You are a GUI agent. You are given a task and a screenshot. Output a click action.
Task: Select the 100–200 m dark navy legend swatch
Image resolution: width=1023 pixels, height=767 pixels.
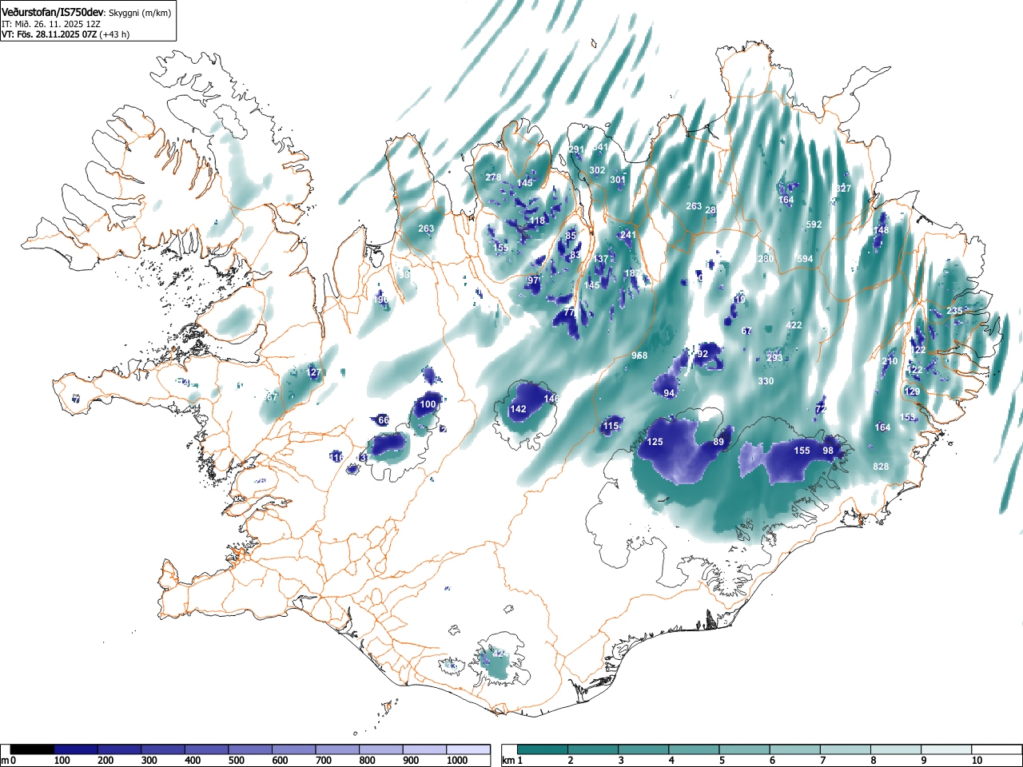[x=76, y=749]
